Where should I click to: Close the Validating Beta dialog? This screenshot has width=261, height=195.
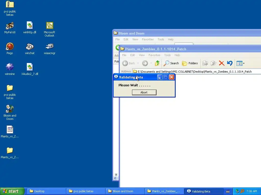(x=172, y=77)
